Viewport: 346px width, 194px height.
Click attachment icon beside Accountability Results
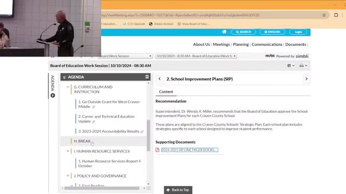click(x=142, y=131)
